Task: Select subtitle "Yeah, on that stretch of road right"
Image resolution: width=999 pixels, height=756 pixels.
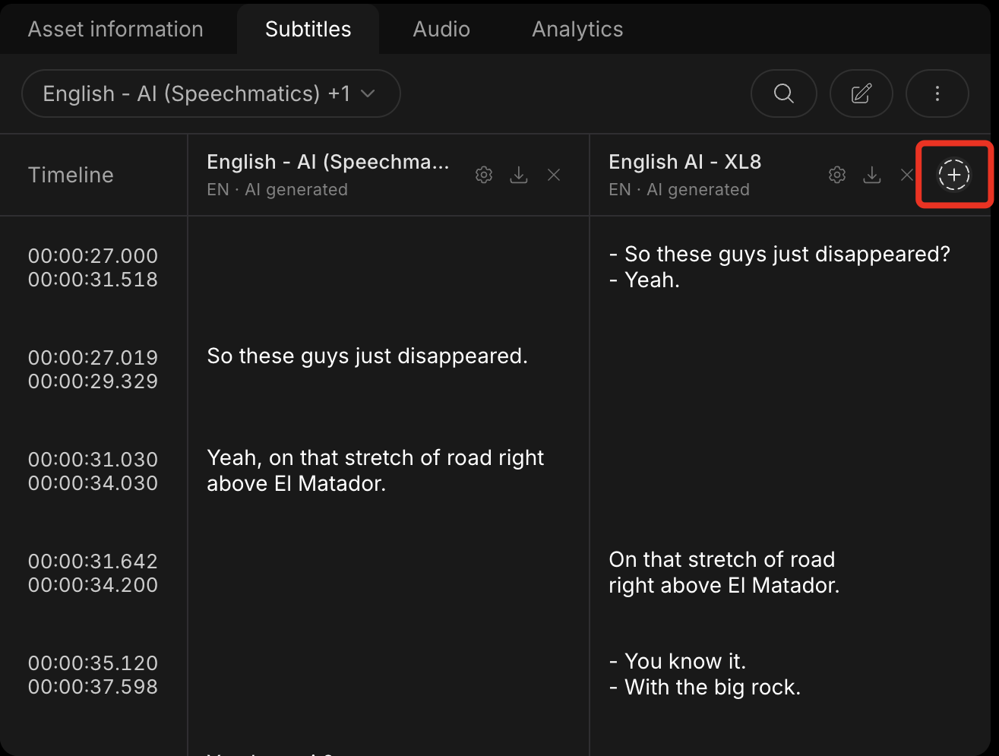Action: (x=375, y=457)
